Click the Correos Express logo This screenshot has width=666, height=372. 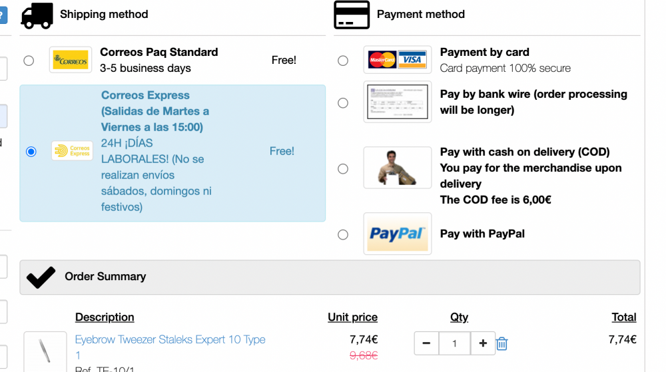click(x=72, y=150)
